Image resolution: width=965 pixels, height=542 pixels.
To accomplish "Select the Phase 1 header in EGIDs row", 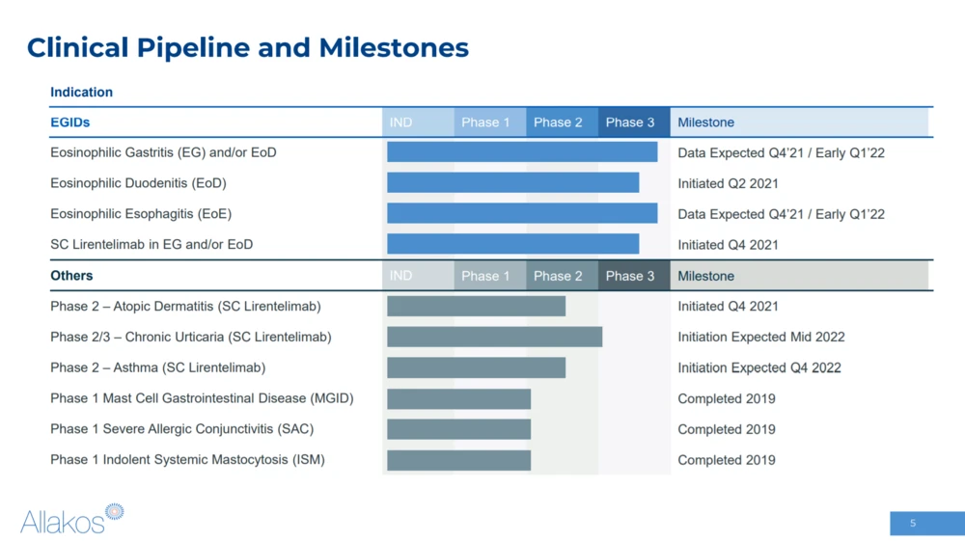I will coord(489,122).
